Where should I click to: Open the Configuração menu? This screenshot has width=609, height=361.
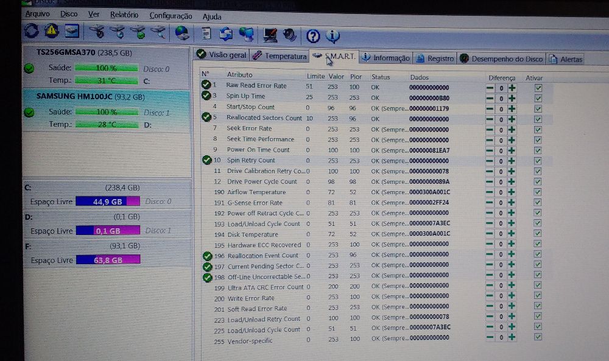171,16
